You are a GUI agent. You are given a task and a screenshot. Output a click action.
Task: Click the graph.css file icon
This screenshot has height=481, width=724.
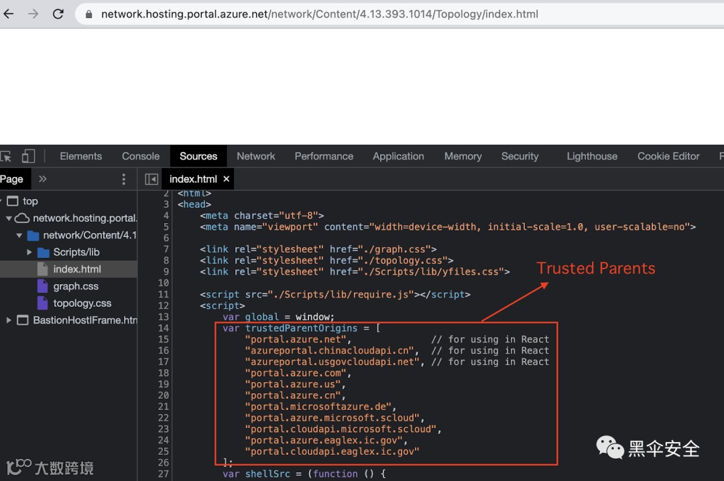click(42, 286)
